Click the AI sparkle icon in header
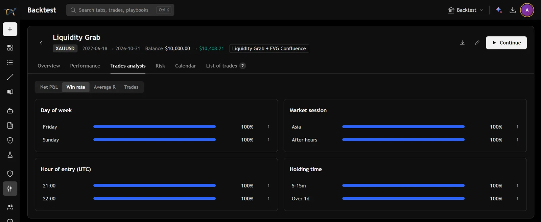Screen dimensions: 541x222 (x=499, y=10)
